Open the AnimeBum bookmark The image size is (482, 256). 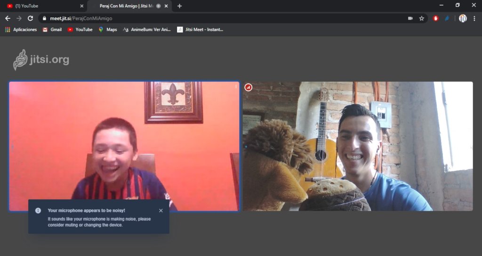pyautogui.click(x=147, y=30)
